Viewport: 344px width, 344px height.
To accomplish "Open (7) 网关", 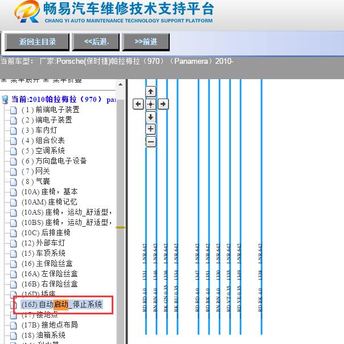I will click(x=35, y=171).
